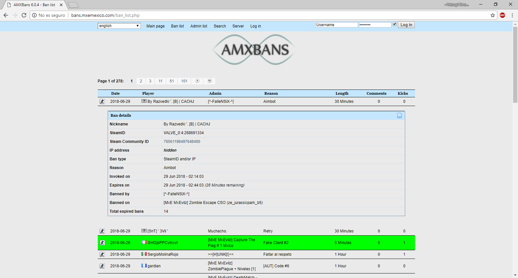Click the Kicks column header
The height and width of the screenshot is (278, 518).
coord(403,93)
